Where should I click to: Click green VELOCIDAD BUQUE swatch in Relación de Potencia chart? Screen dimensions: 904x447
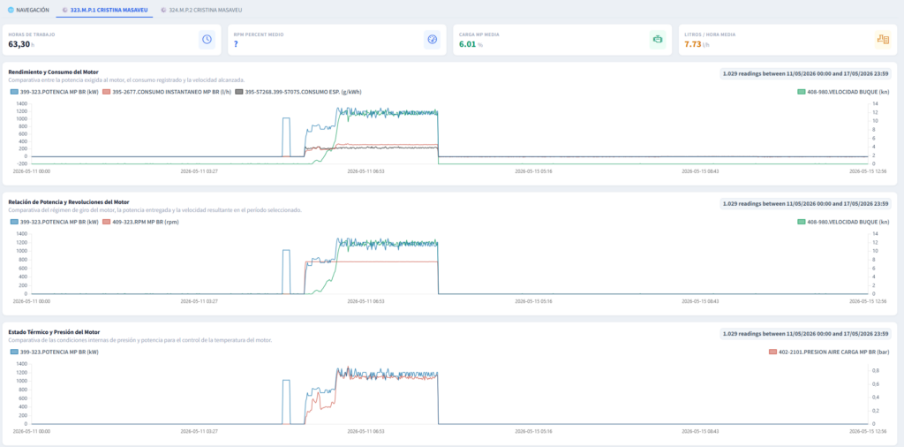point(802,222)
